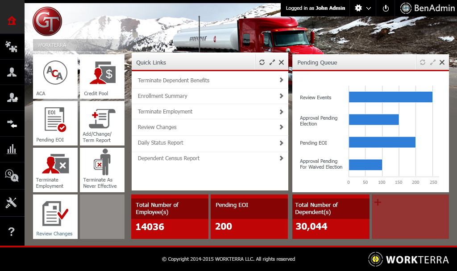
Task: Expand the Quick Links panel
Action: click(x=272, y=63)
